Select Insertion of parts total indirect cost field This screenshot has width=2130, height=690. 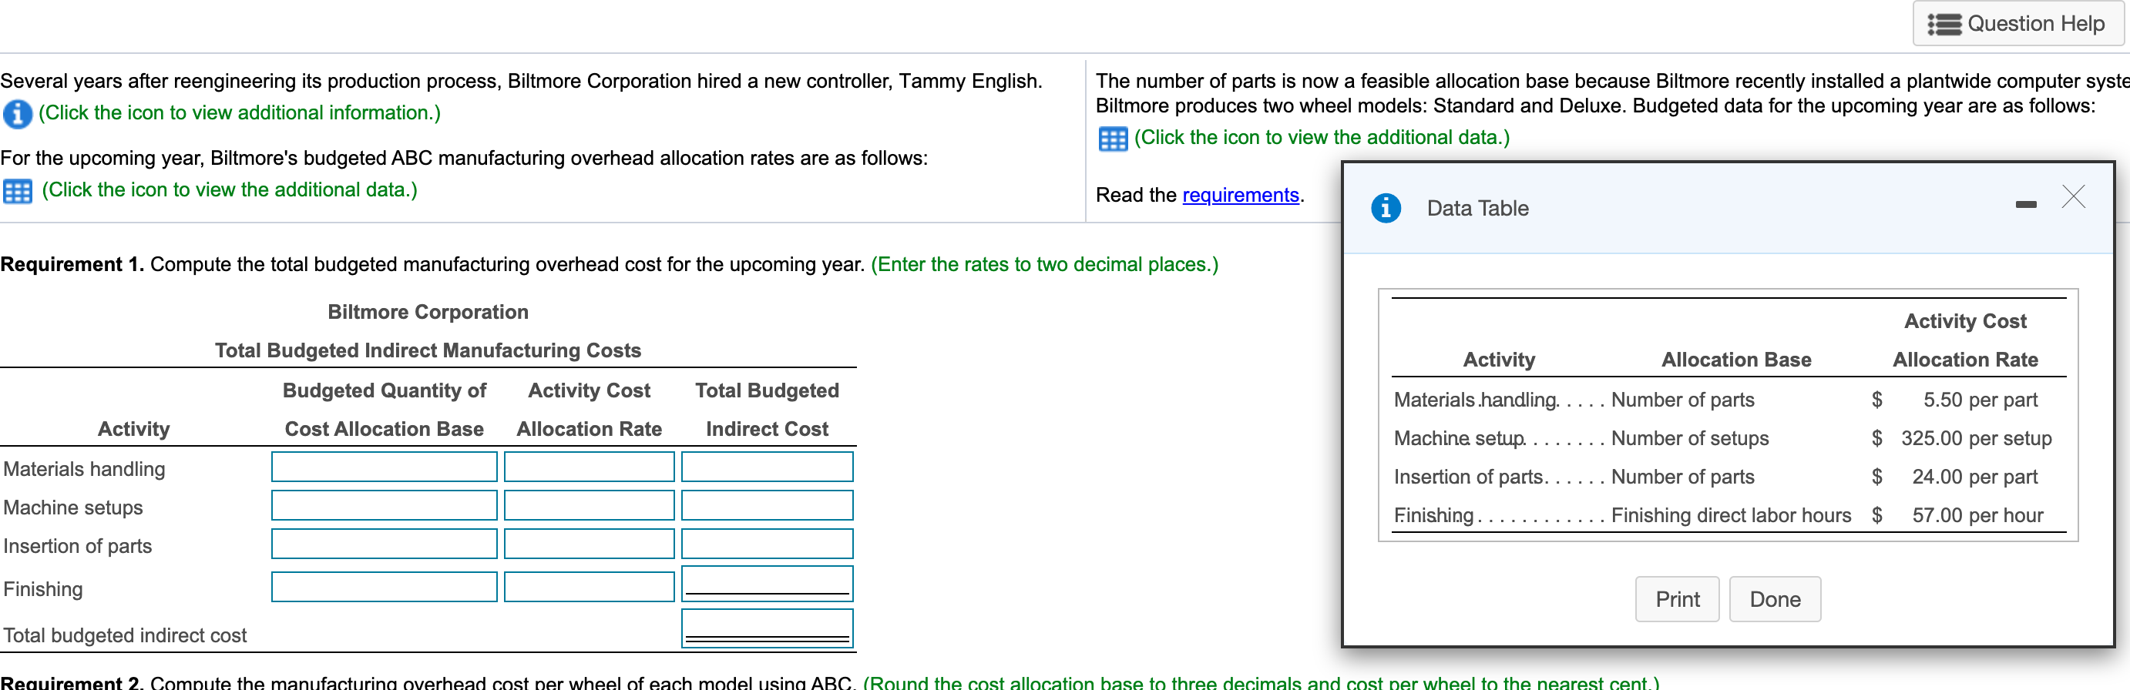(x=768, y=544)
